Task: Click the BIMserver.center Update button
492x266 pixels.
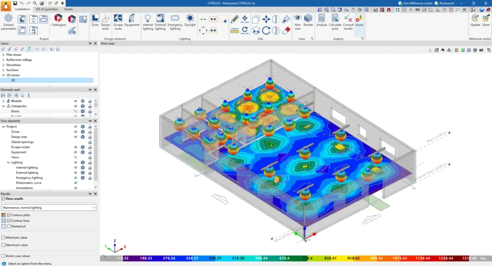Action: (475, 20)
